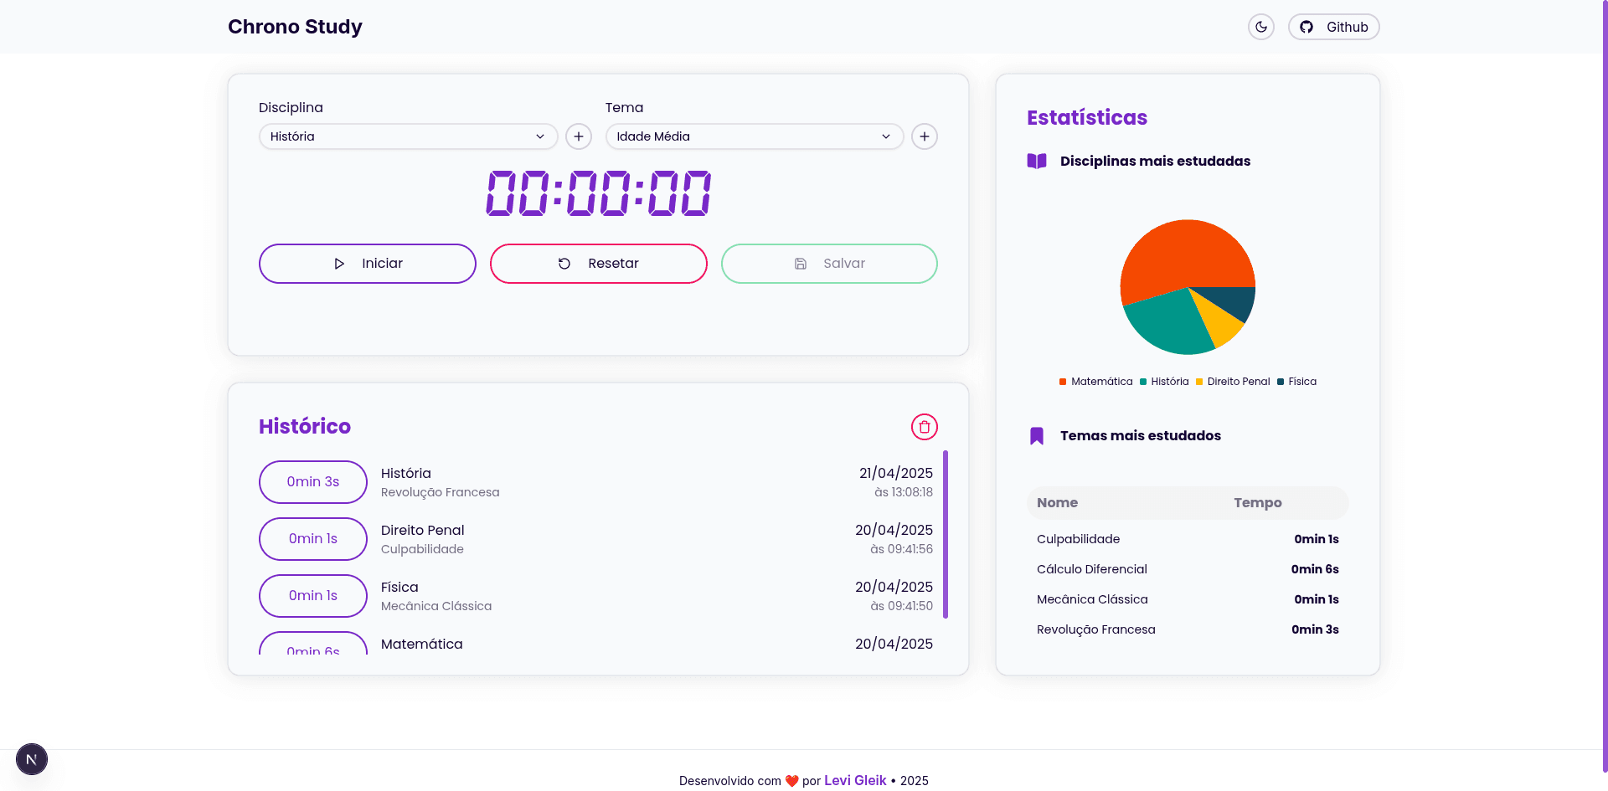This screenshot has width=1608, height=791.
Task: Start the timer with Iniciar
Action: coord(368,264)
